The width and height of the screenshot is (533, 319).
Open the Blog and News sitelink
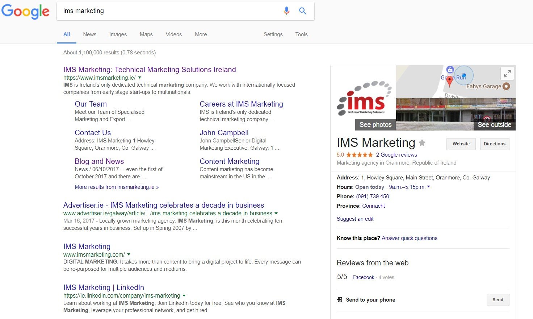pyautogui.click(x=99, y=161)
